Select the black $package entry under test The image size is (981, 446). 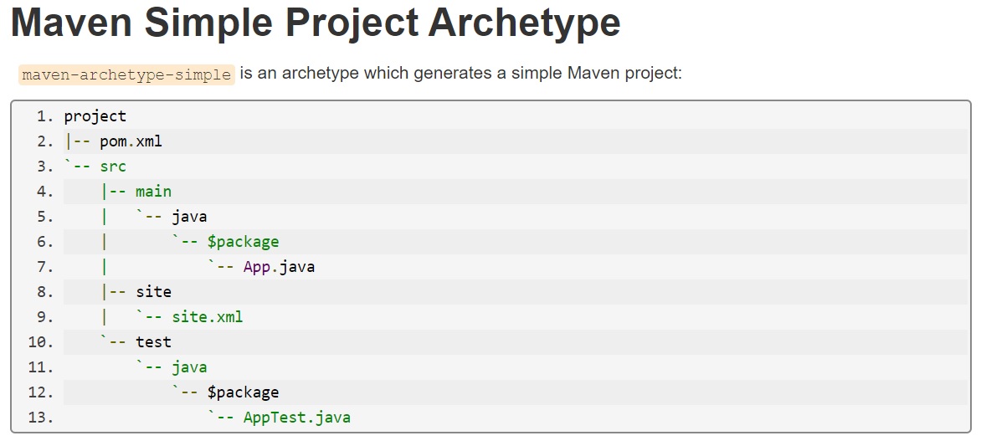tap(243, 392)
